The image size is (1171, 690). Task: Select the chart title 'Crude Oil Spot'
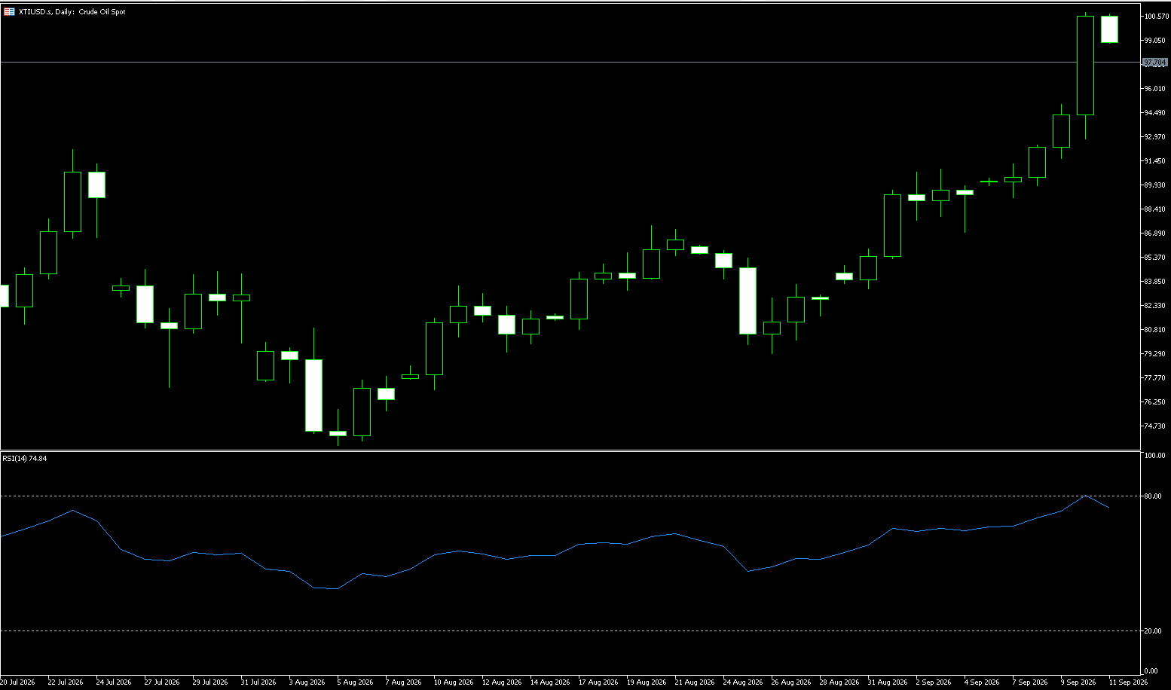[x=102, y=12]
